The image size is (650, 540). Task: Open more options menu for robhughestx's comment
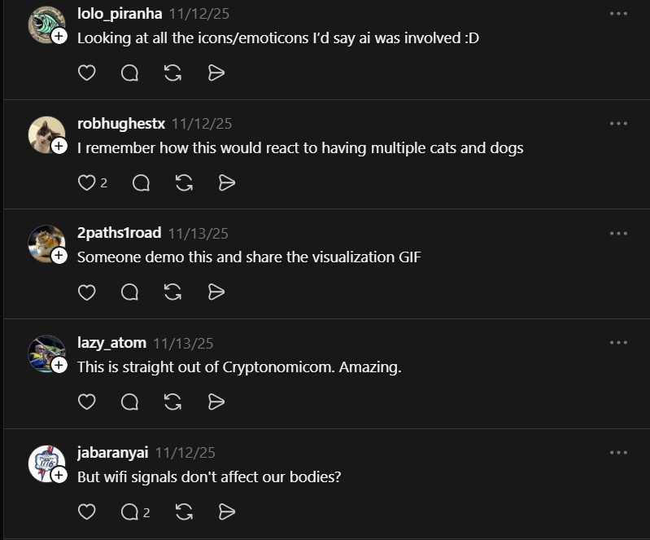(618, 124)
